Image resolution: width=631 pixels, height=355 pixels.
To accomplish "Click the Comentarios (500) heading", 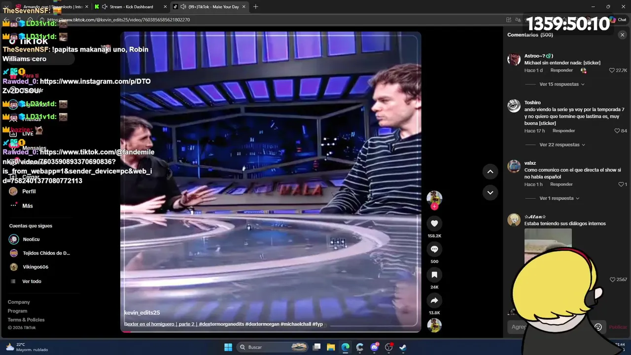I will (x=530, y=35).
